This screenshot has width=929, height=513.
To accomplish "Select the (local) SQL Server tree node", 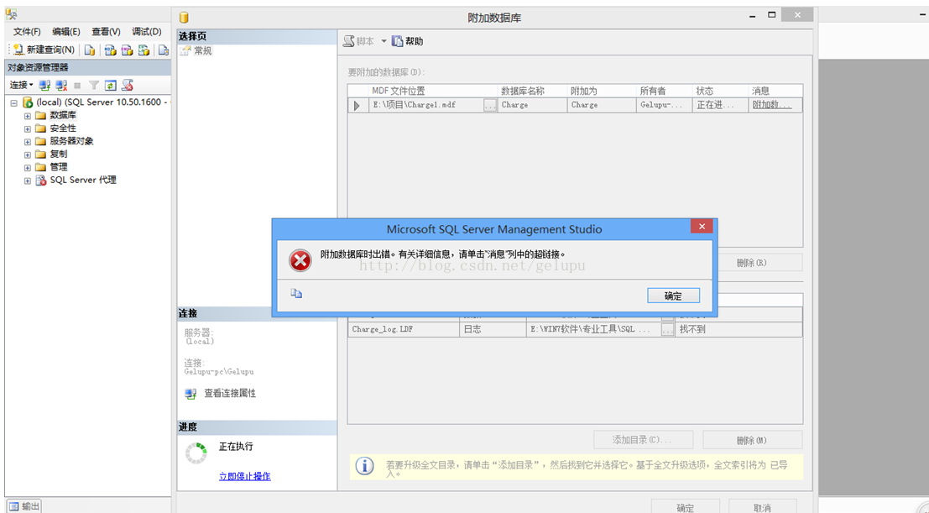I will [102, 102].
